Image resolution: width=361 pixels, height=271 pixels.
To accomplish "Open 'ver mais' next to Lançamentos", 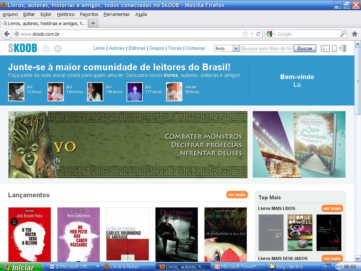I will 237,194.
